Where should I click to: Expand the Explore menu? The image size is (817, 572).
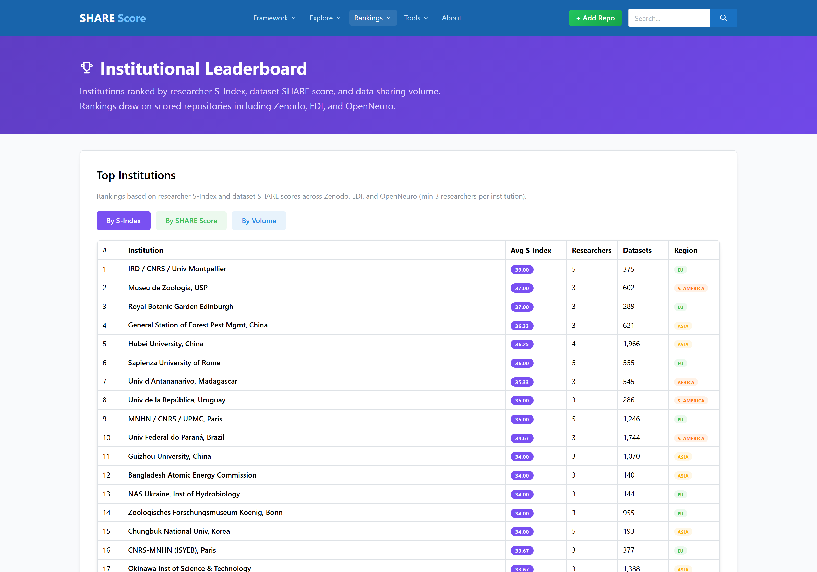[x=325, y=18]
